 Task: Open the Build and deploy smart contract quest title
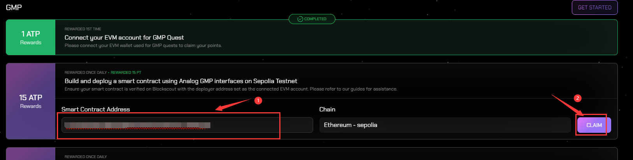181,81
